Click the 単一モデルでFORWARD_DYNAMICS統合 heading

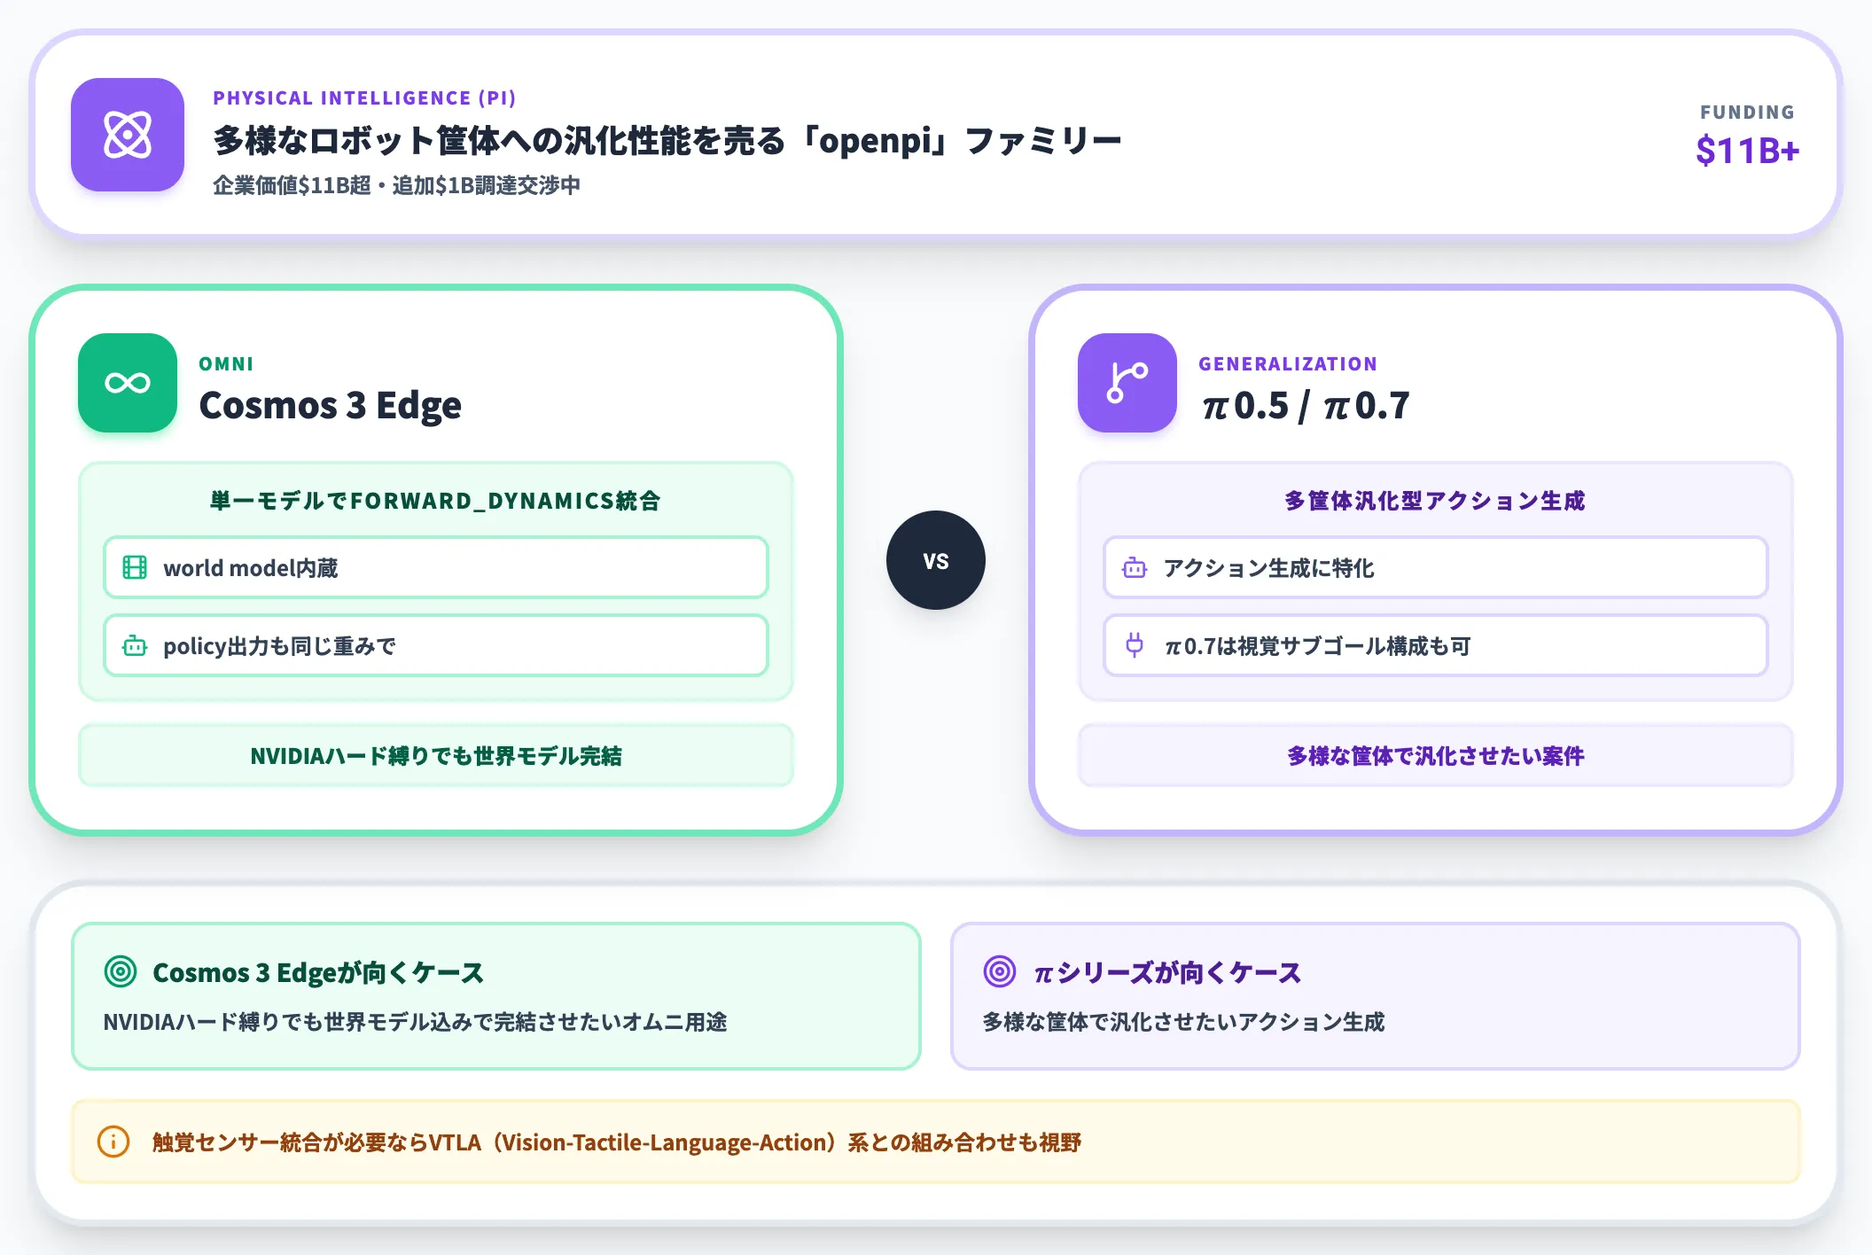click(435, 501)
